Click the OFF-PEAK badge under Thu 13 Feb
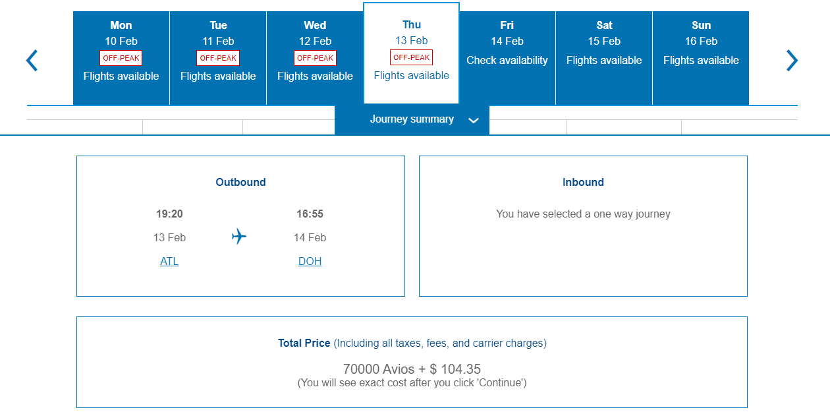The image size is (830, 414). click(x=411, y=57)
